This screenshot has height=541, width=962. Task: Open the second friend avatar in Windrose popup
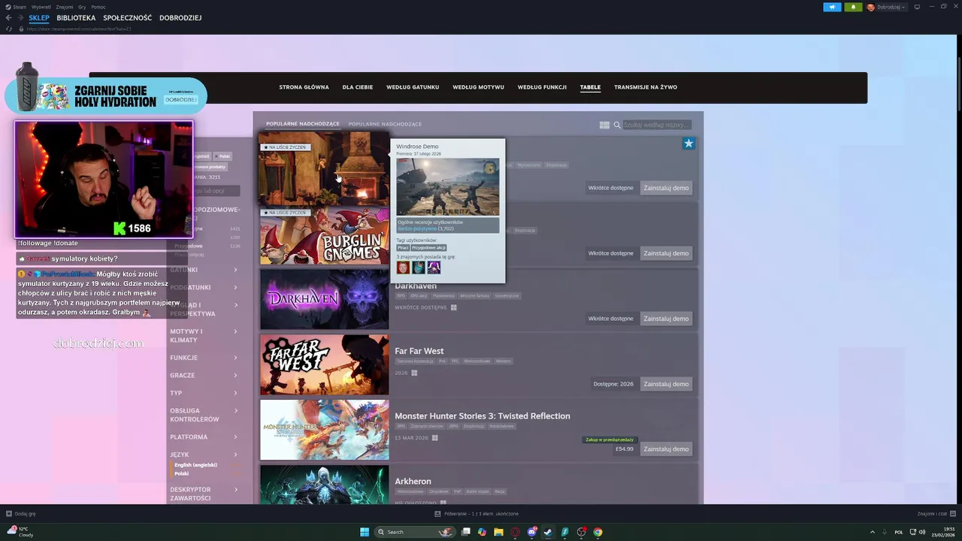pyautogui.click(x=419, y=267)
